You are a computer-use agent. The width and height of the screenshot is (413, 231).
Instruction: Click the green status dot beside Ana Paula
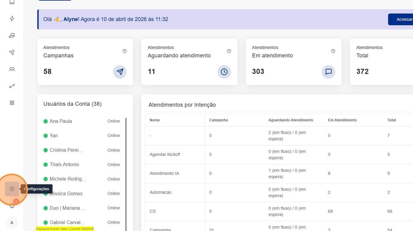point(46,121)
